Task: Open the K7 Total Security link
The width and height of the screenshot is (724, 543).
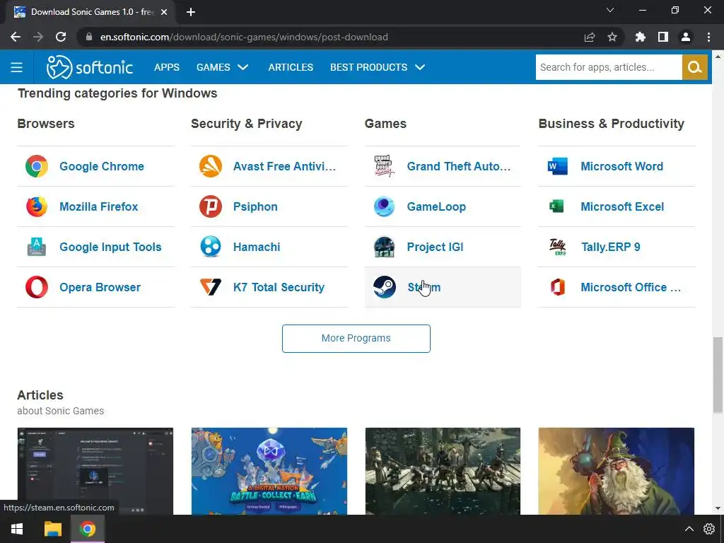Action: [279, 287]
